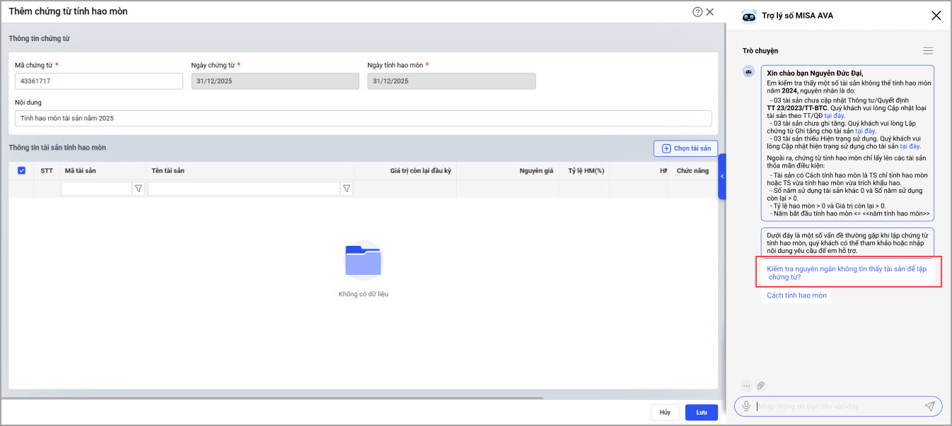This screenshot has width=952, height=426.
Task: Click the Thông tin chứng từ section title
Action: pos(39,38)
